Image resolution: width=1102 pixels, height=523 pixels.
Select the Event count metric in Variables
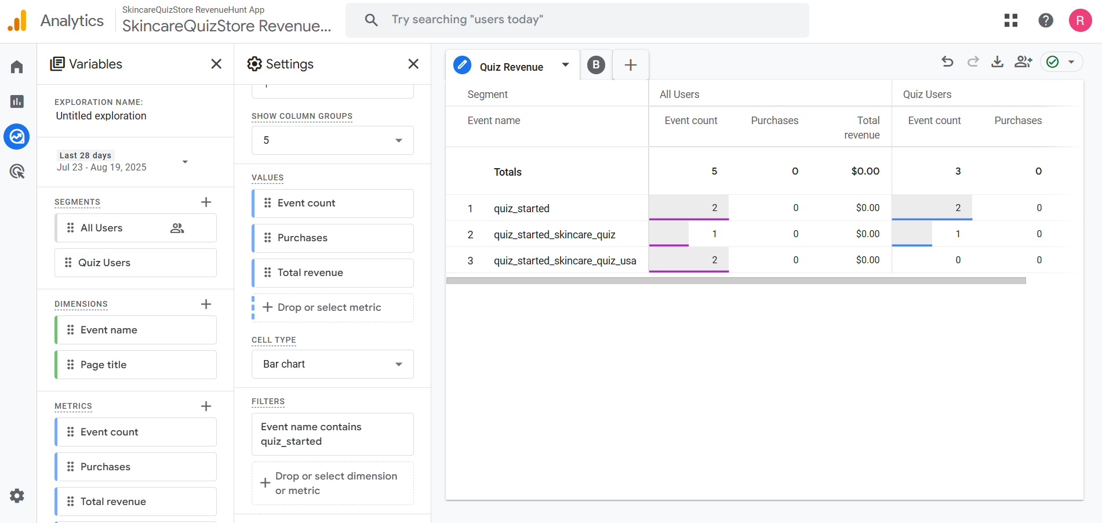(136, 432)
